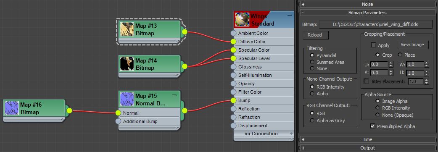The height and width of the screenshot is (152, 438).
Task: Click the W value spinner arrows
Action: (x=426, y=64)
